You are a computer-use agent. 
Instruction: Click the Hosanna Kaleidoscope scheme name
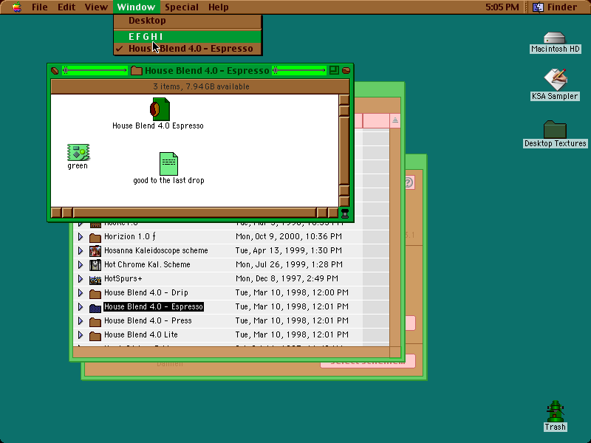coord(156,250)
